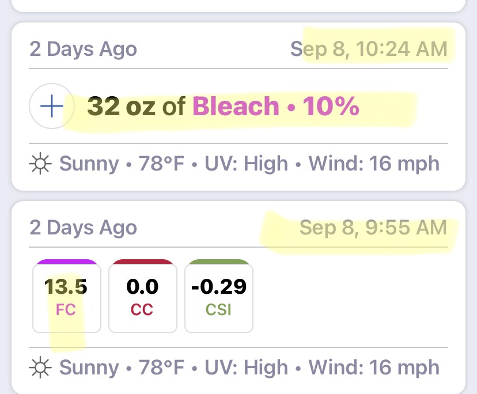477x394 pixels.
Task: Select the FC 13.5 reading tile
Action: 67,296
